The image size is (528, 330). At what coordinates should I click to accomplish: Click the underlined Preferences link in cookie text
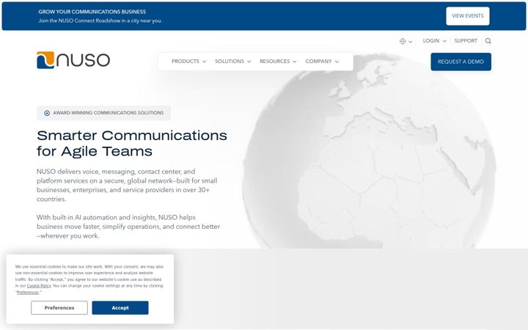click(x=28, y=293)
